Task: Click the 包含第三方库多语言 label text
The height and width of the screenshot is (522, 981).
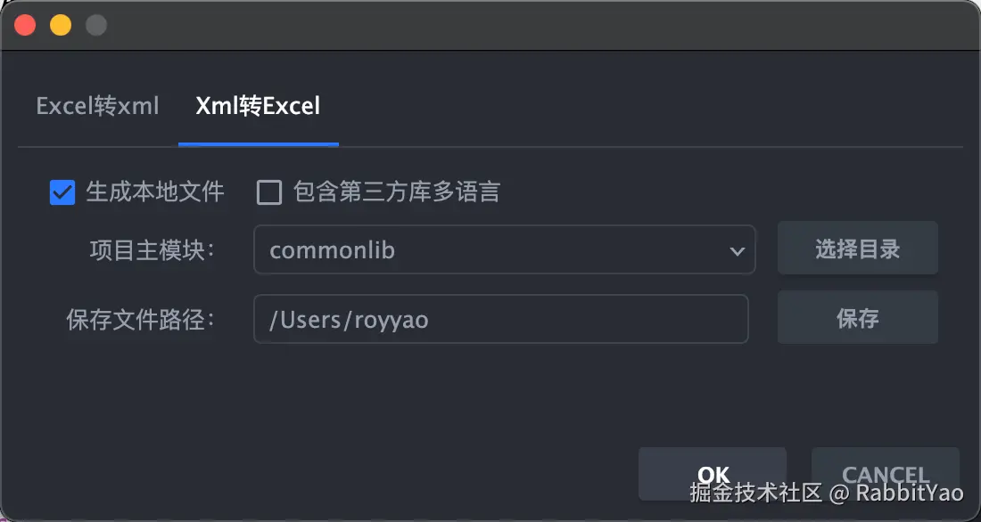Action: click(396, 192)
